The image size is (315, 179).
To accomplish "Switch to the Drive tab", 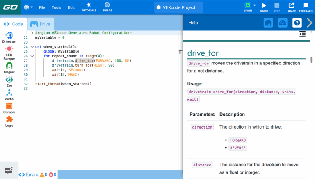I will tap(40, 24).
